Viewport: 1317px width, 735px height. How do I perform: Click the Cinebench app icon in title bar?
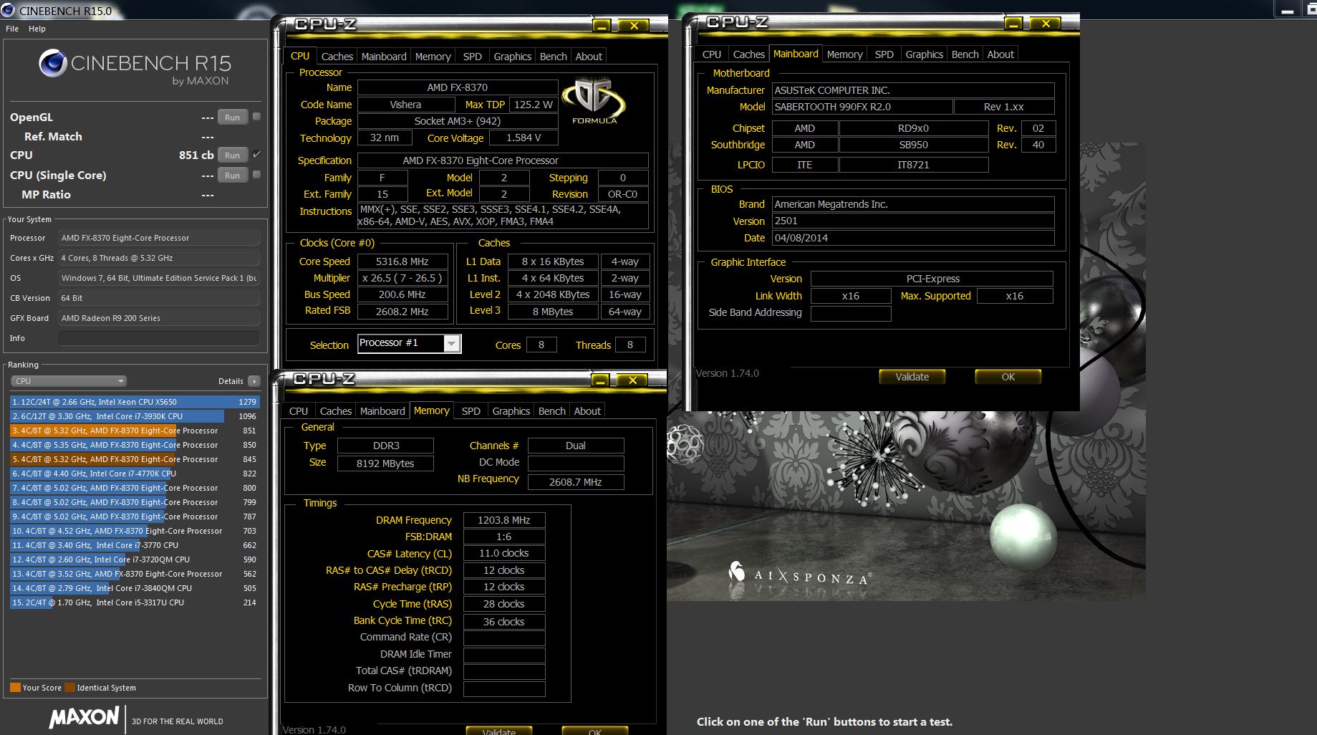tap(8, 10)
